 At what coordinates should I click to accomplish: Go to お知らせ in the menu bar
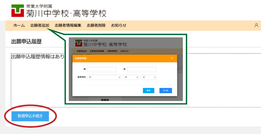pyautogui.click(x=119, y=25)
